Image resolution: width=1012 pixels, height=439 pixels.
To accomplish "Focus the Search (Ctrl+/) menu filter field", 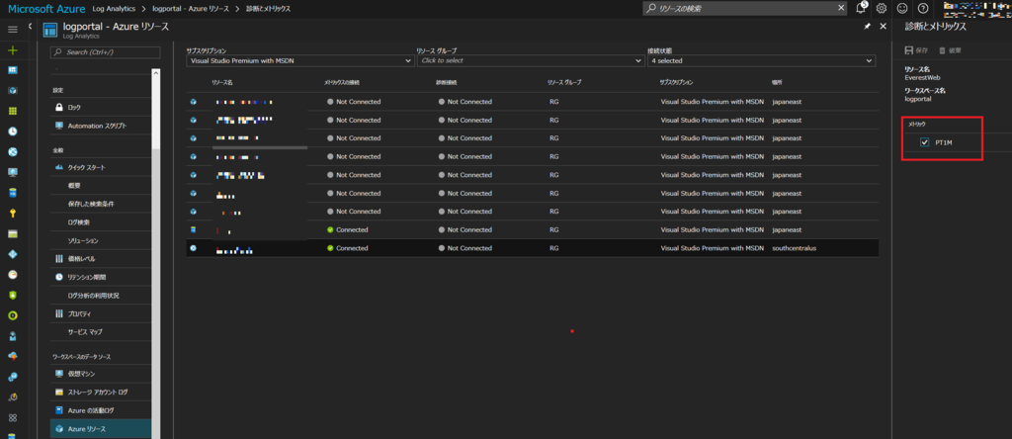I will click(105, 52).
